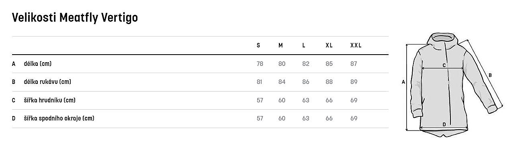Click the 'délka rukávu (cm)' row label
Image resolution: width=526 pixels, height=161 pixels.
click(x=47, y=82)
